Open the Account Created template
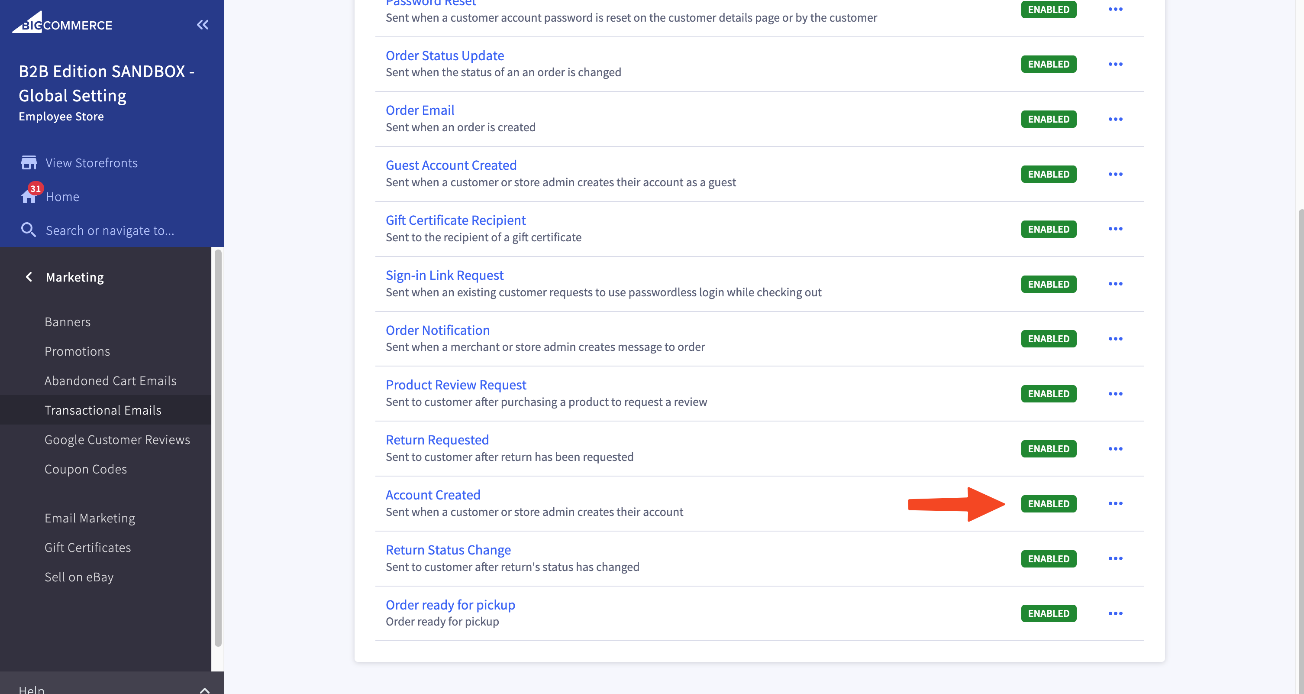1304x694 pixels. point(433,494)
